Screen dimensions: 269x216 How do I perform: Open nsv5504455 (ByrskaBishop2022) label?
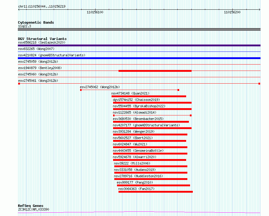point(139,106)
